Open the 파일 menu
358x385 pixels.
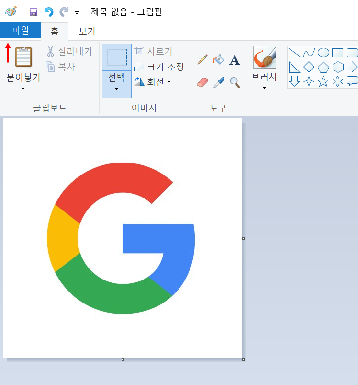(x=21, y=30)
